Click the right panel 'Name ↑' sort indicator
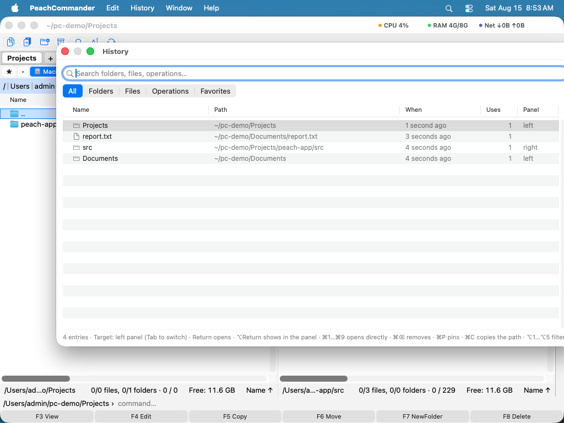The height and width of the screenshot is (423, 564). click(537, 391)
